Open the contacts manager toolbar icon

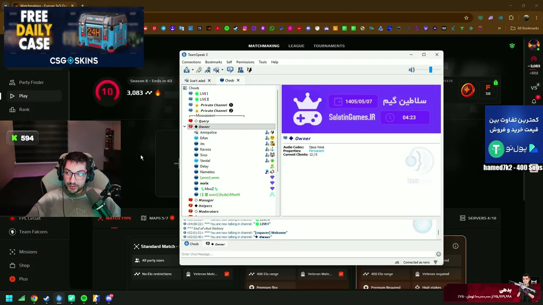[x=241, y=70]
